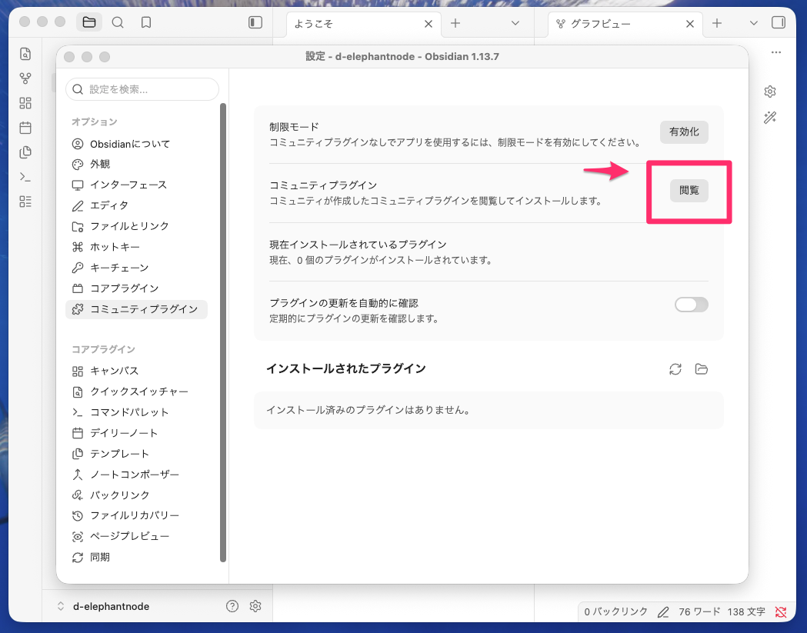Open ファイルリカバリー plugin settings
This screenshot has width=807, height=633.
point(136,515)
